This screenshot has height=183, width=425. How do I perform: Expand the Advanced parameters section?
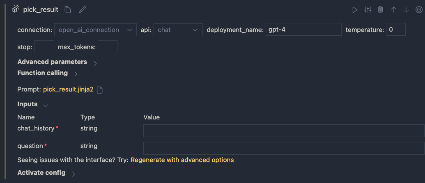pos(95,63)
